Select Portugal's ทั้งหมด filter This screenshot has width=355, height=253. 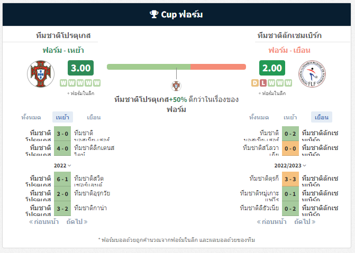point(31,117)
